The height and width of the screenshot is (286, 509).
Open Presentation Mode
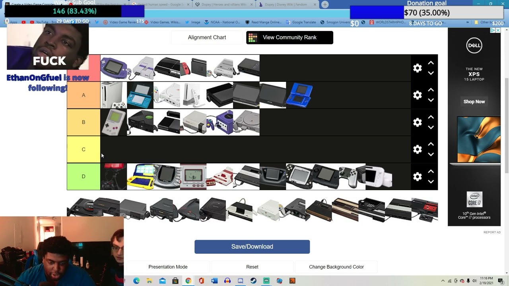click(168, 267)
